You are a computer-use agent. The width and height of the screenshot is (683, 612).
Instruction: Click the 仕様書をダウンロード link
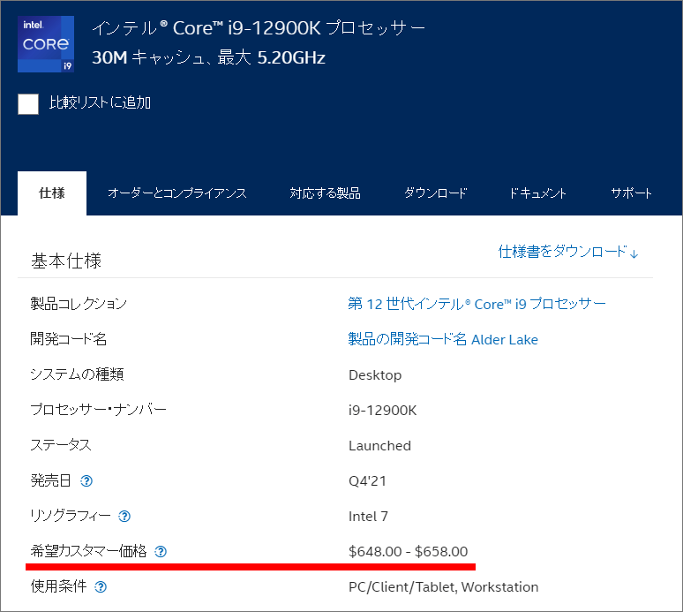tap(568, 252)
